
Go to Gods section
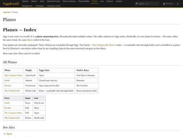click(42, 1)
